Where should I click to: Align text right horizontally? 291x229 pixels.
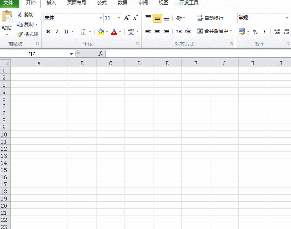pos(166,31)
